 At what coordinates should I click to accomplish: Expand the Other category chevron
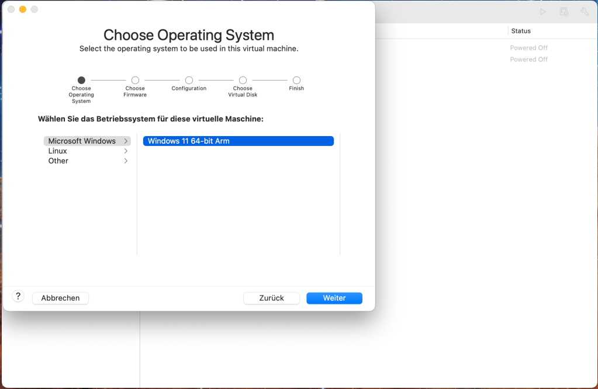point(126,161)
